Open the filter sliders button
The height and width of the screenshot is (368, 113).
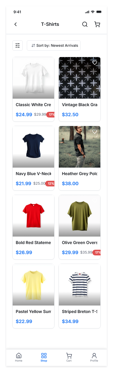pos(18,45)
